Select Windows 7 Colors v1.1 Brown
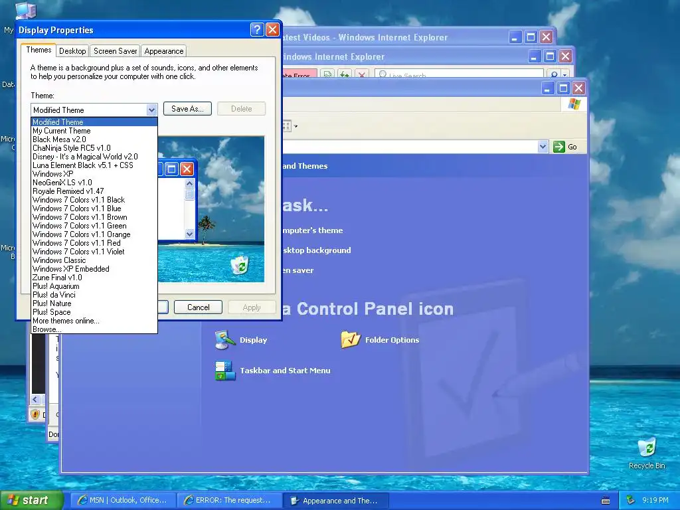The width and height of the screenshot is (680, 510). click(x=94, y=217)
